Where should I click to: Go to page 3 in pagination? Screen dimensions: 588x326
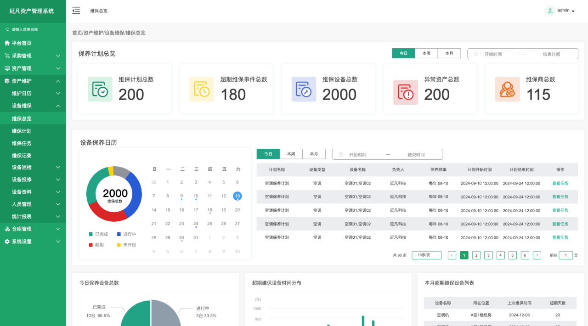(x=488, y=255)
